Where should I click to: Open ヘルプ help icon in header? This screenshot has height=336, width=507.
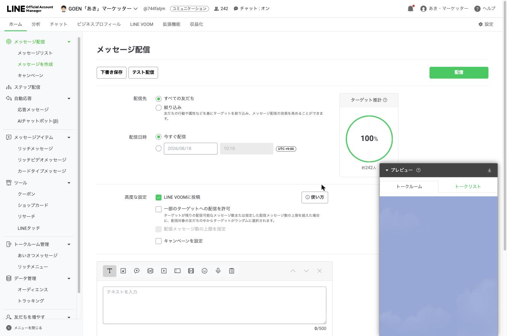477,9
